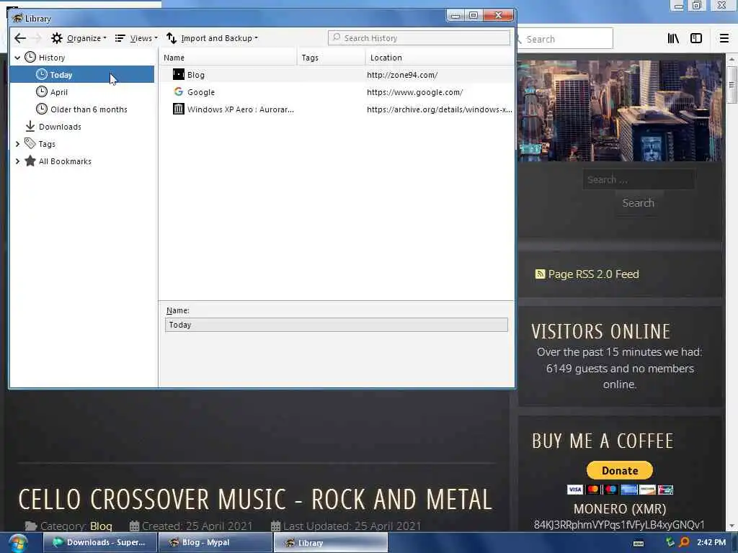Screen dimensions: 738x553
Task: Click Cello Crossover Music article title
Action: pos(255,500)
